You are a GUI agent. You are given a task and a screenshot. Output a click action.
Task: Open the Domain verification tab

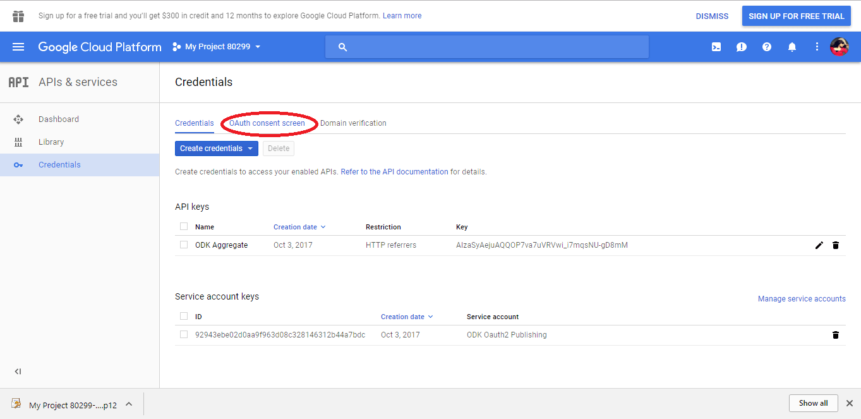point(353,123)
